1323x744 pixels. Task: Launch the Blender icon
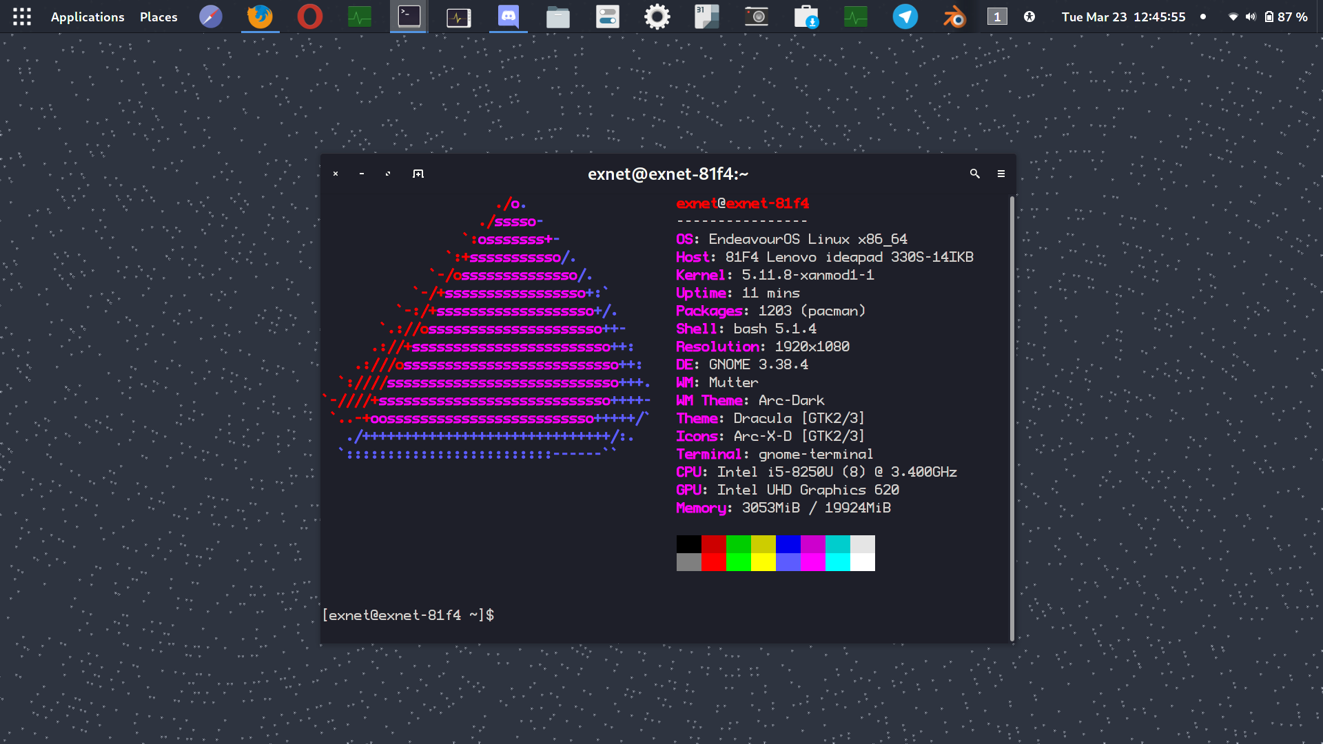click(955, 17)
